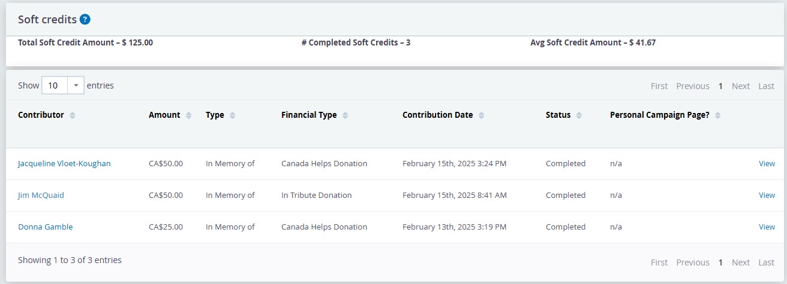
Task: Open Jim McQuaid contributor link
Action: click(41, 195)
